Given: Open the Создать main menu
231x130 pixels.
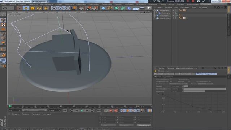Looking at the screenshot, I should tap(22, 4).
